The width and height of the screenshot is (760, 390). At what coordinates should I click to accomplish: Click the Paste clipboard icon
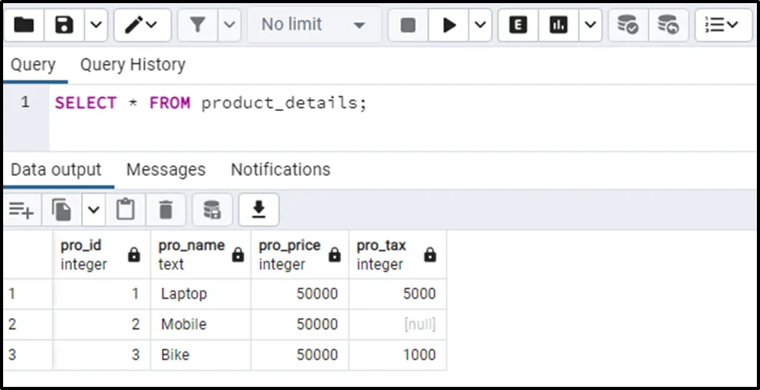(125, 209)
